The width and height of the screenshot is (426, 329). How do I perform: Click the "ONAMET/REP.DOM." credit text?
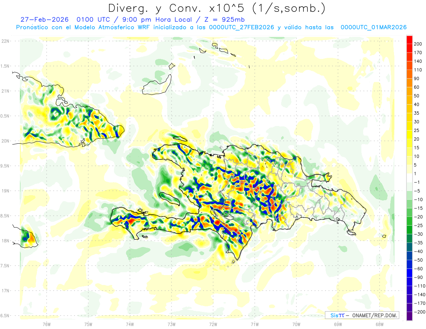374,315
